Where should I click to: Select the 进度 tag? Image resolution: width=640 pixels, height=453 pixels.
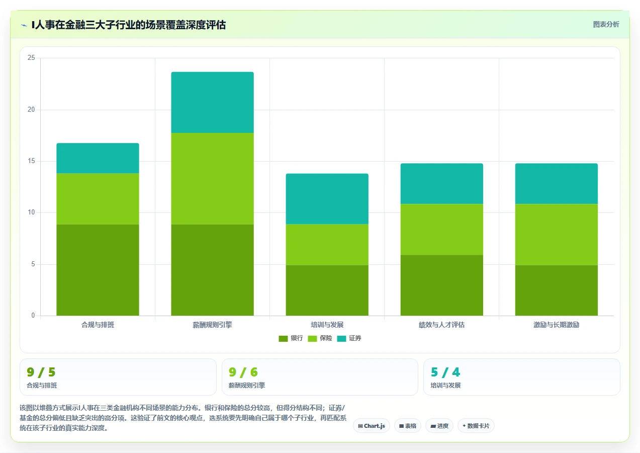(439, 426)
